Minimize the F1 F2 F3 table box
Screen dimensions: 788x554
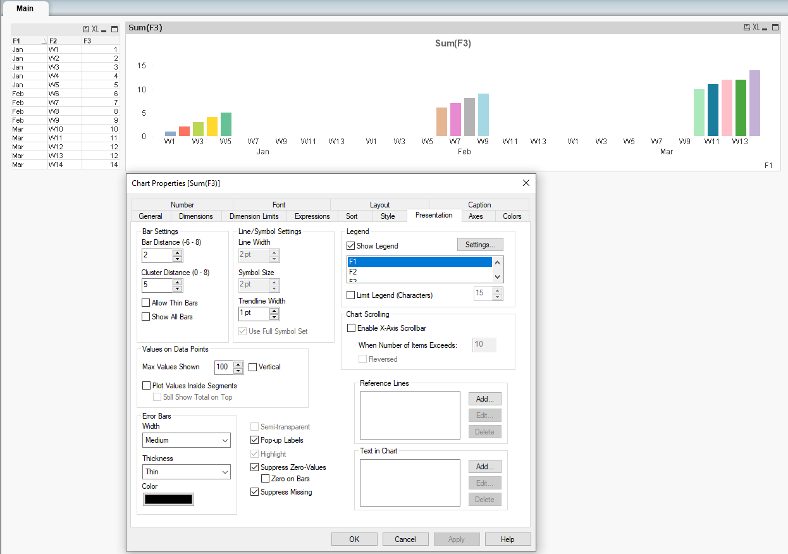point(104,30)
